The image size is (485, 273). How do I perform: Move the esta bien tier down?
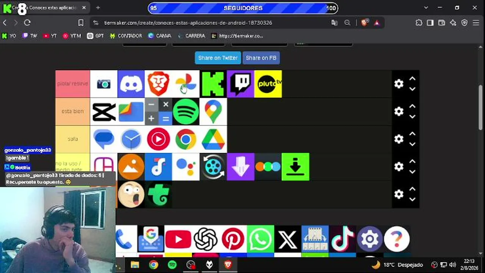(412, 117)
